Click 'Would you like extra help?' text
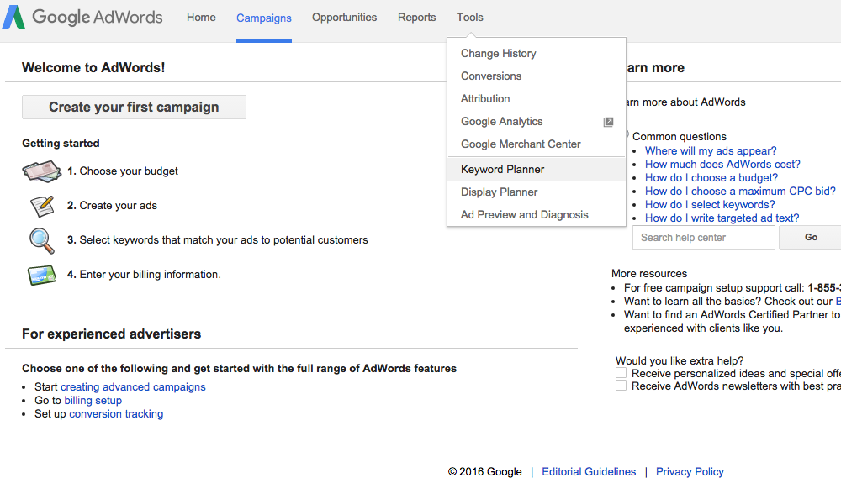The width and height of the screenshot is (841, 499). coord(680,360)
